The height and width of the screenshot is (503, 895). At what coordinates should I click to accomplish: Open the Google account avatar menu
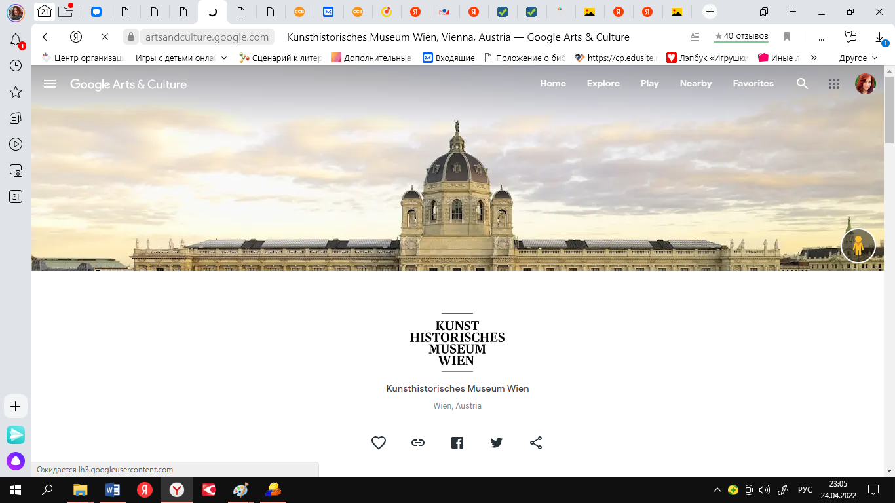866,84
